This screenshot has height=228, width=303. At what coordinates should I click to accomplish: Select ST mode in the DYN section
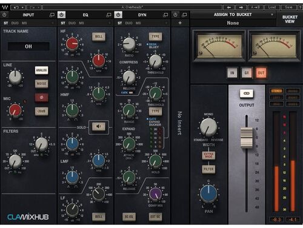click(x=120, y=23)
